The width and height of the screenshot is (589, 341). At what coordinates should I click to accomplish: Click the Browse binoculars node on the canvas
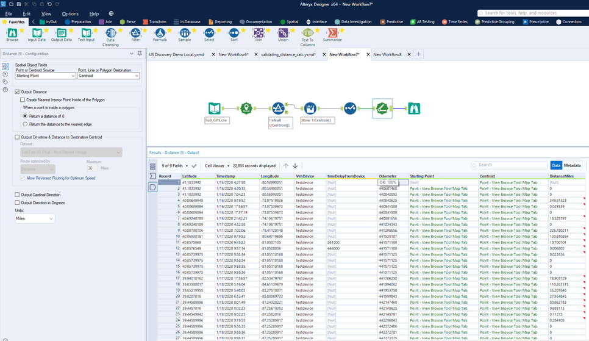point(414,109)
